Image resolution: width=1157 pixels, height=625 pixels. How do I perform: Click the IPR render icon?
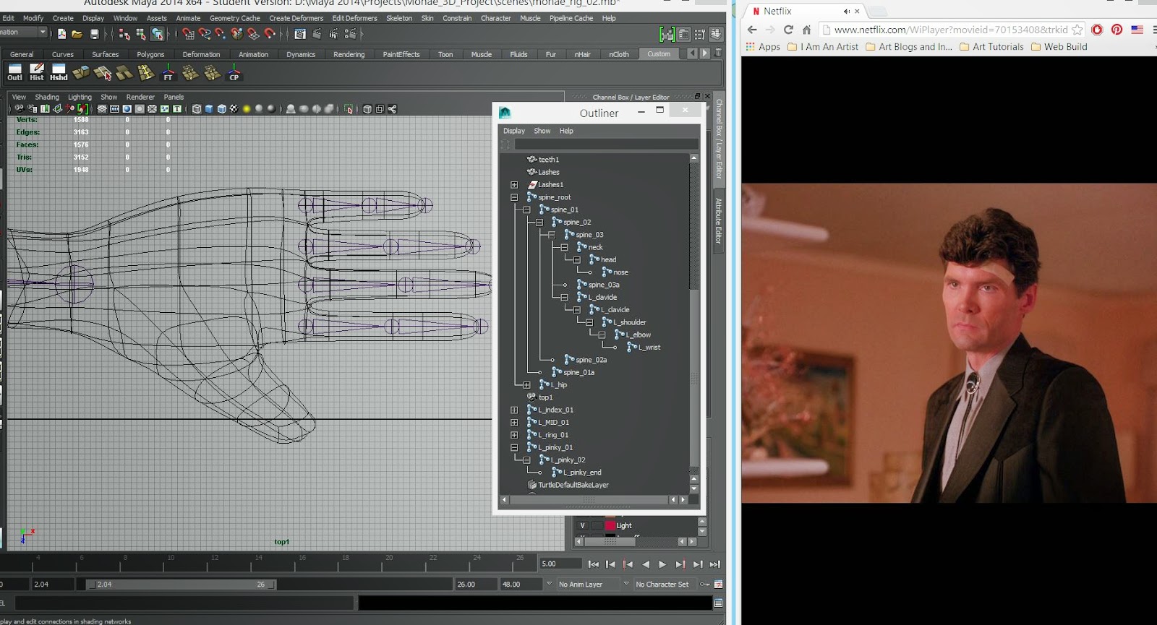click(x=333, y=34)
